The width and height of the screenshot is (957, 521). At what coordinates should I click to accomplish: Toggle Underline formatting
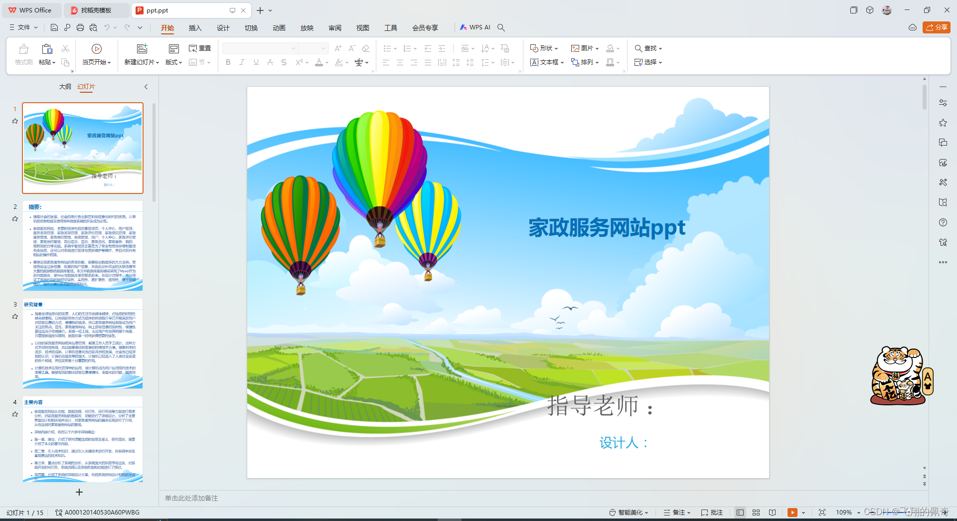pos(256,62)
